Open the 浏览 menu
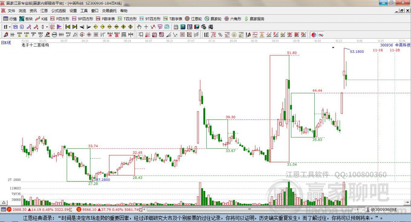Viewport: 411px width, 222px height. click(22, 11)
